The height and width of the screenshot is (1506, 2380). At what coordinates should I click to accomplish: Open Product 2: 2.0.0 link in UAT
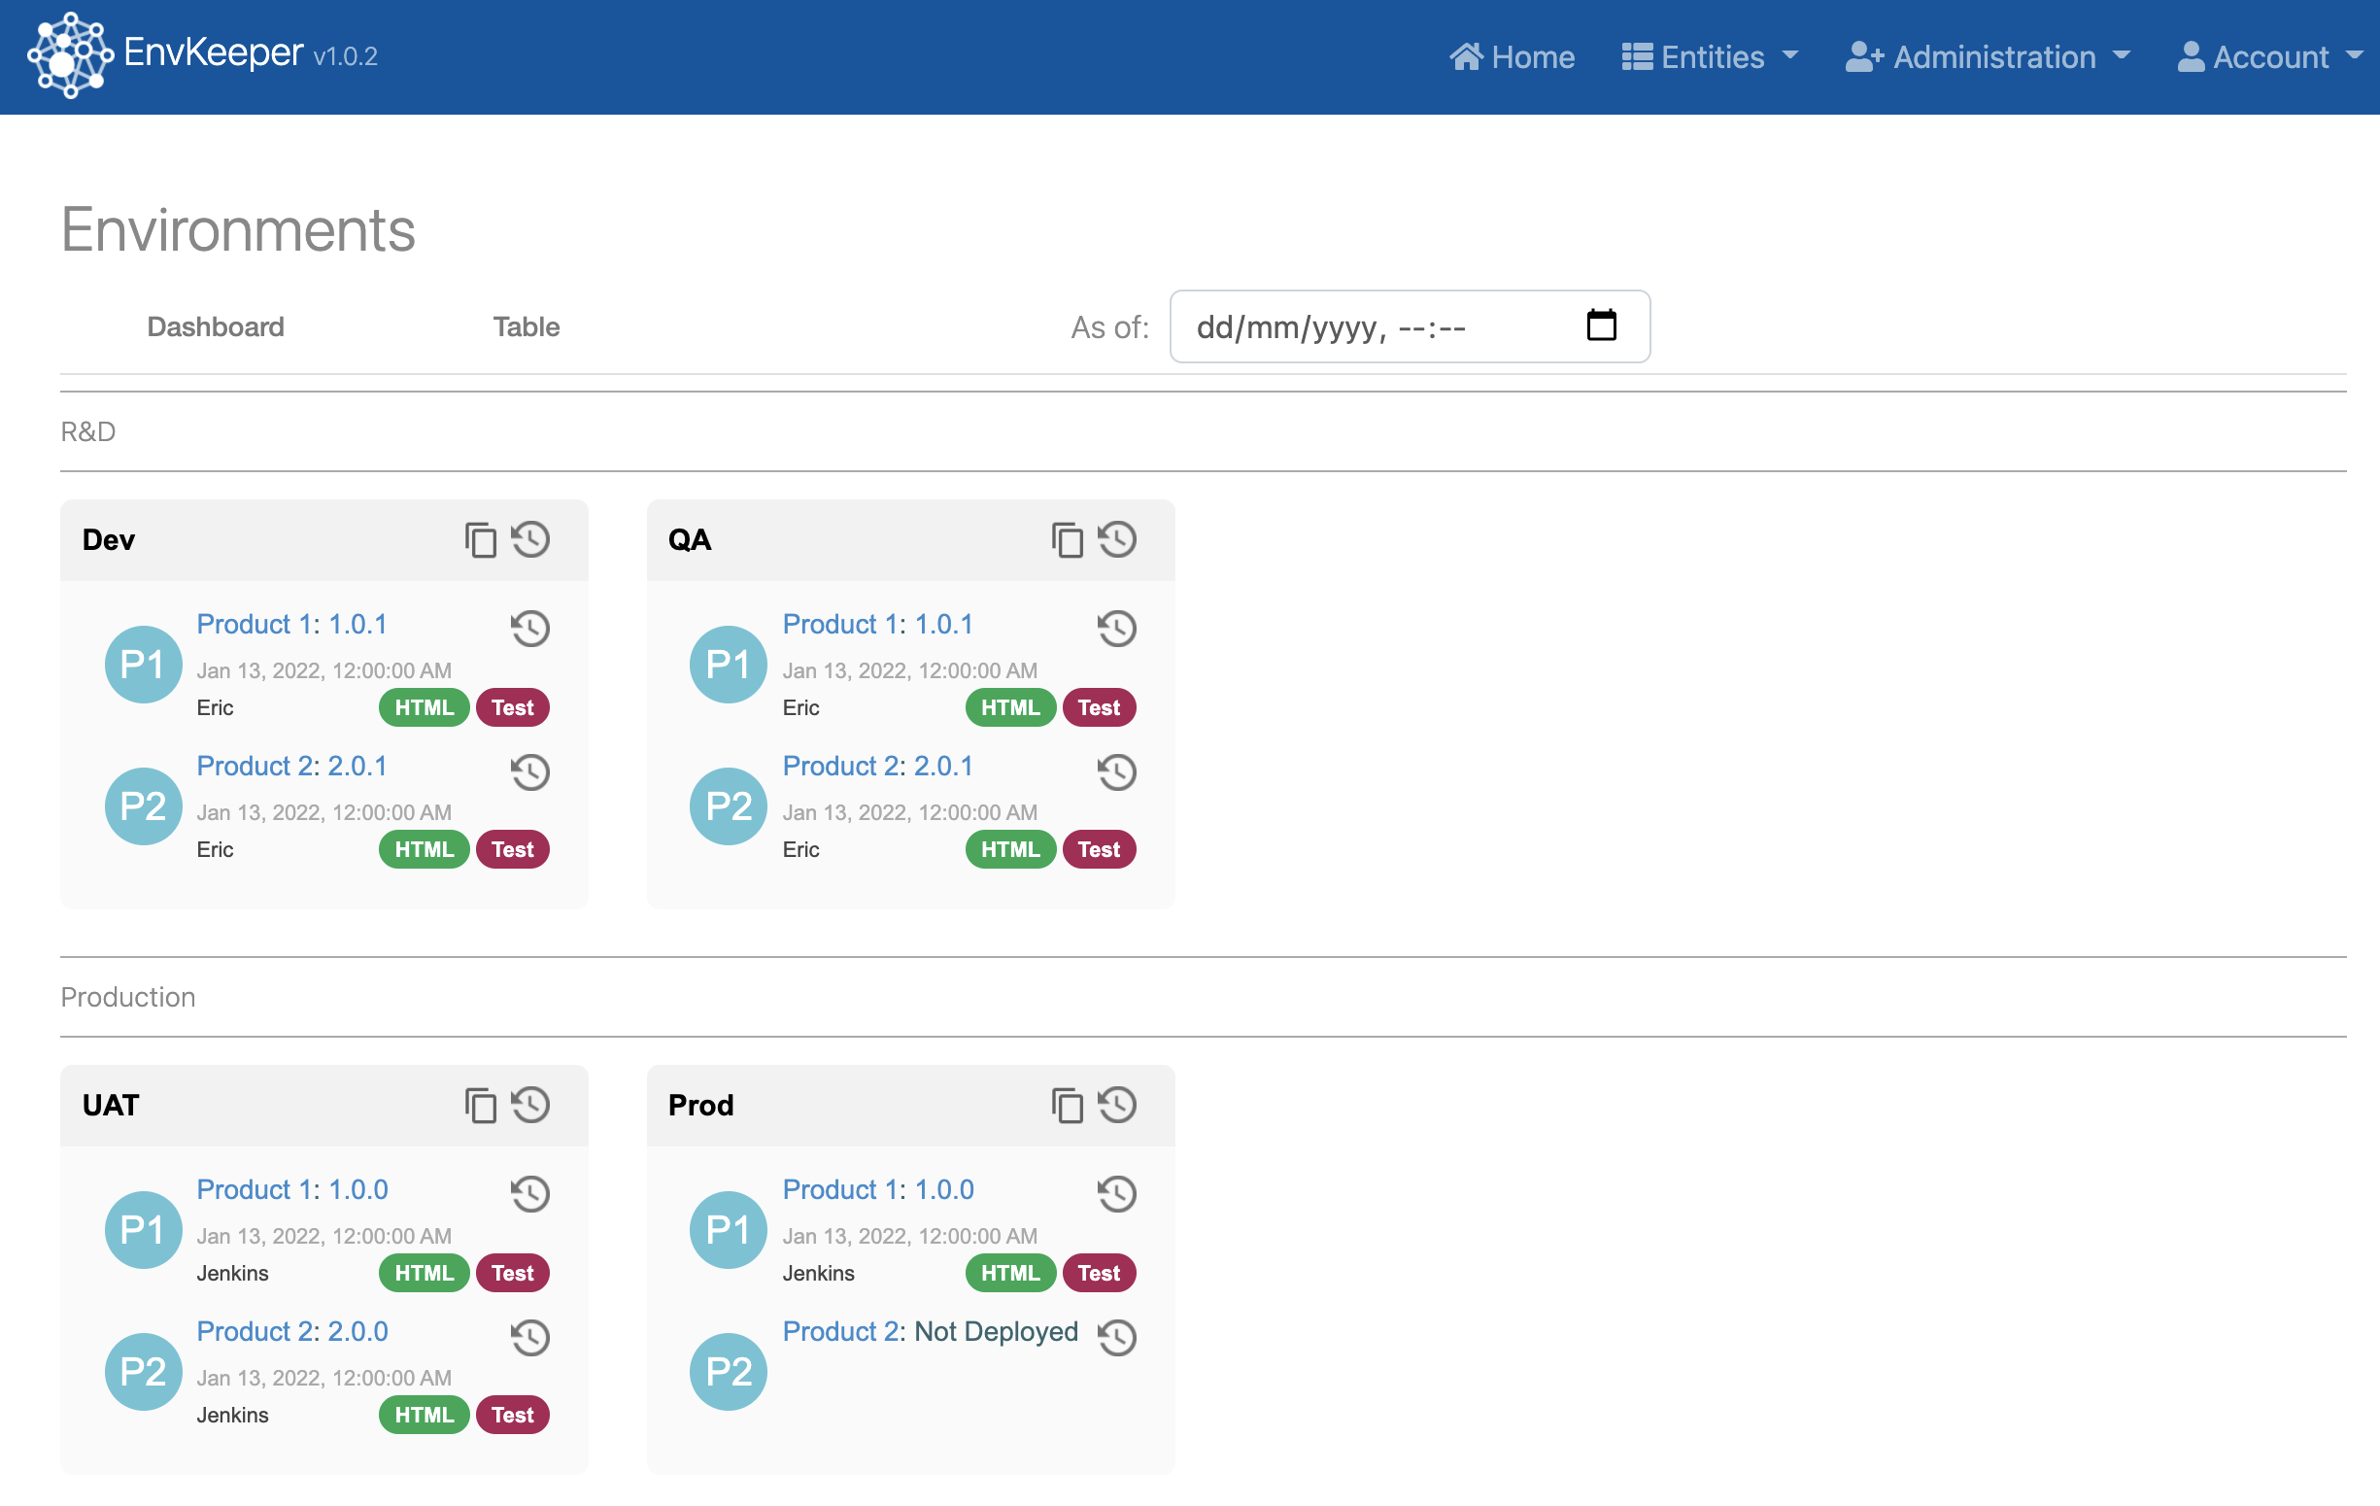pos(291,1331)
